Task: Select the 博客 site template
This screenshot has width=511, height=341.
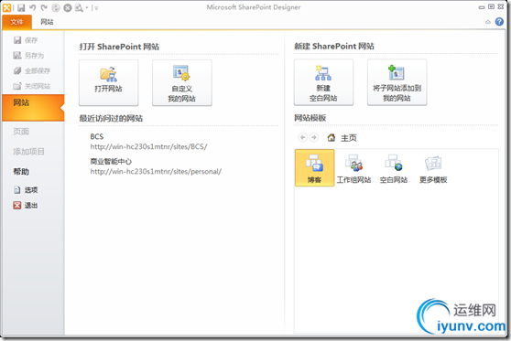Action: click(314, 168)
